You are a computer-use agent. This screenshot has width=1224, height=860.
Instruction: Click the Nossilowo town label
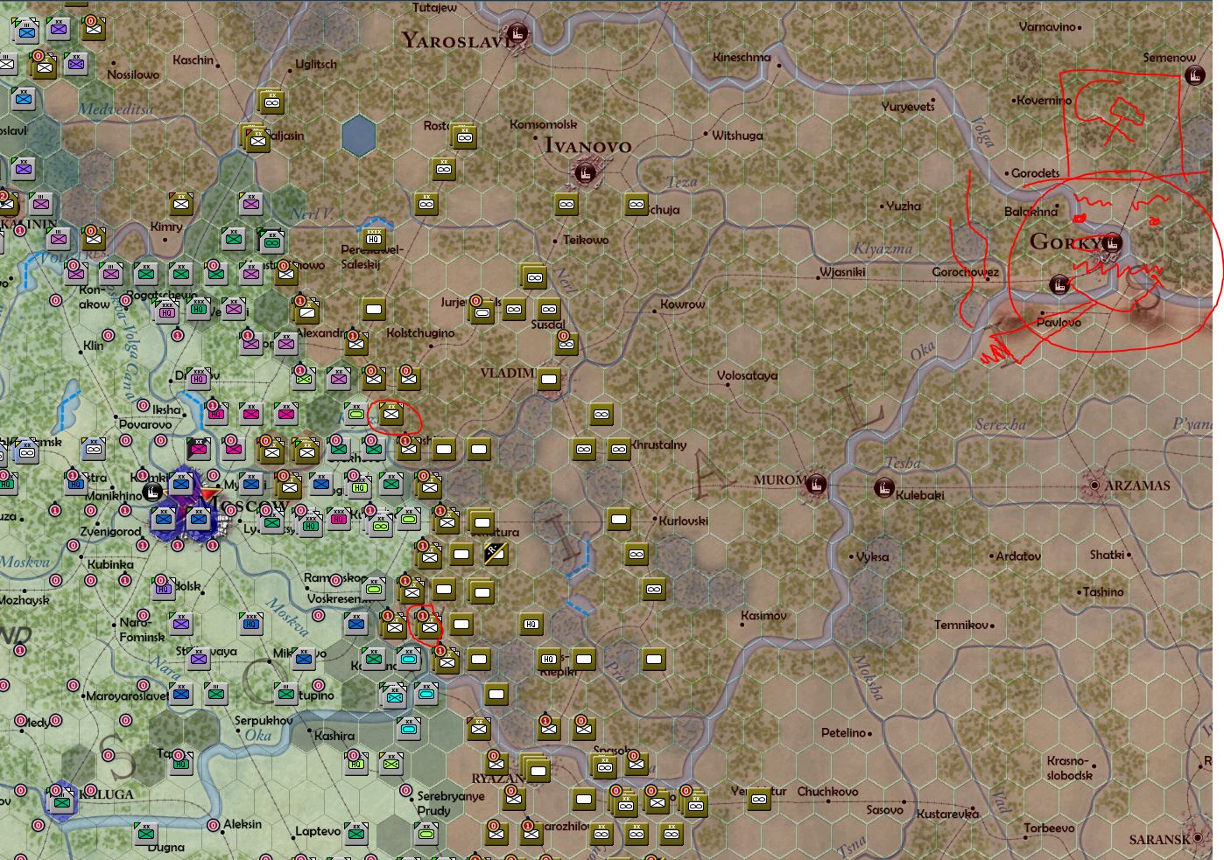(x=133, y=74)
